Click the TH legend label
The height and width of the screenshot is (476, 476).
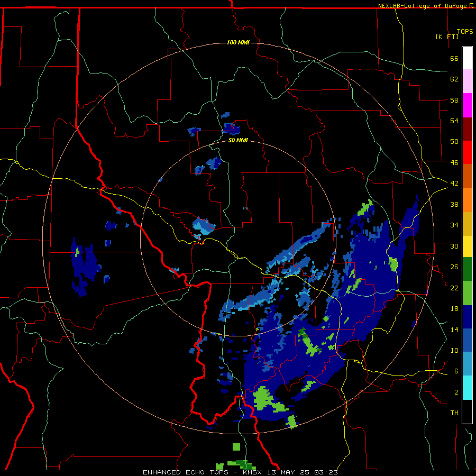454,413
